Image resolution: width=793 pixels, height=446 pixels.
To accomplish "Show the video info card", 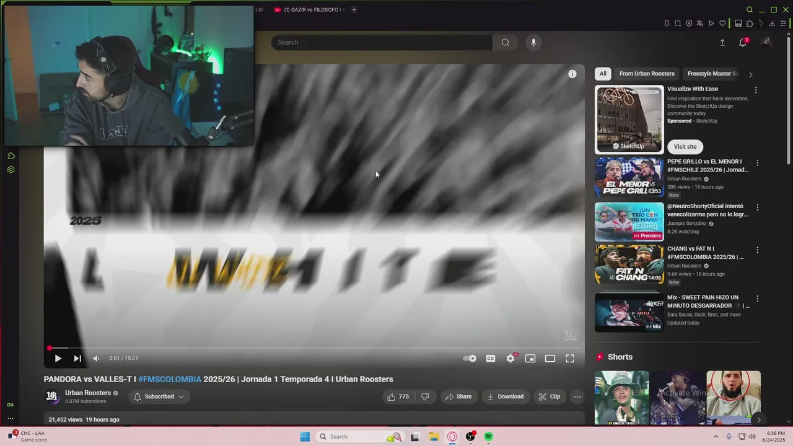I will [x=572, y=74].
